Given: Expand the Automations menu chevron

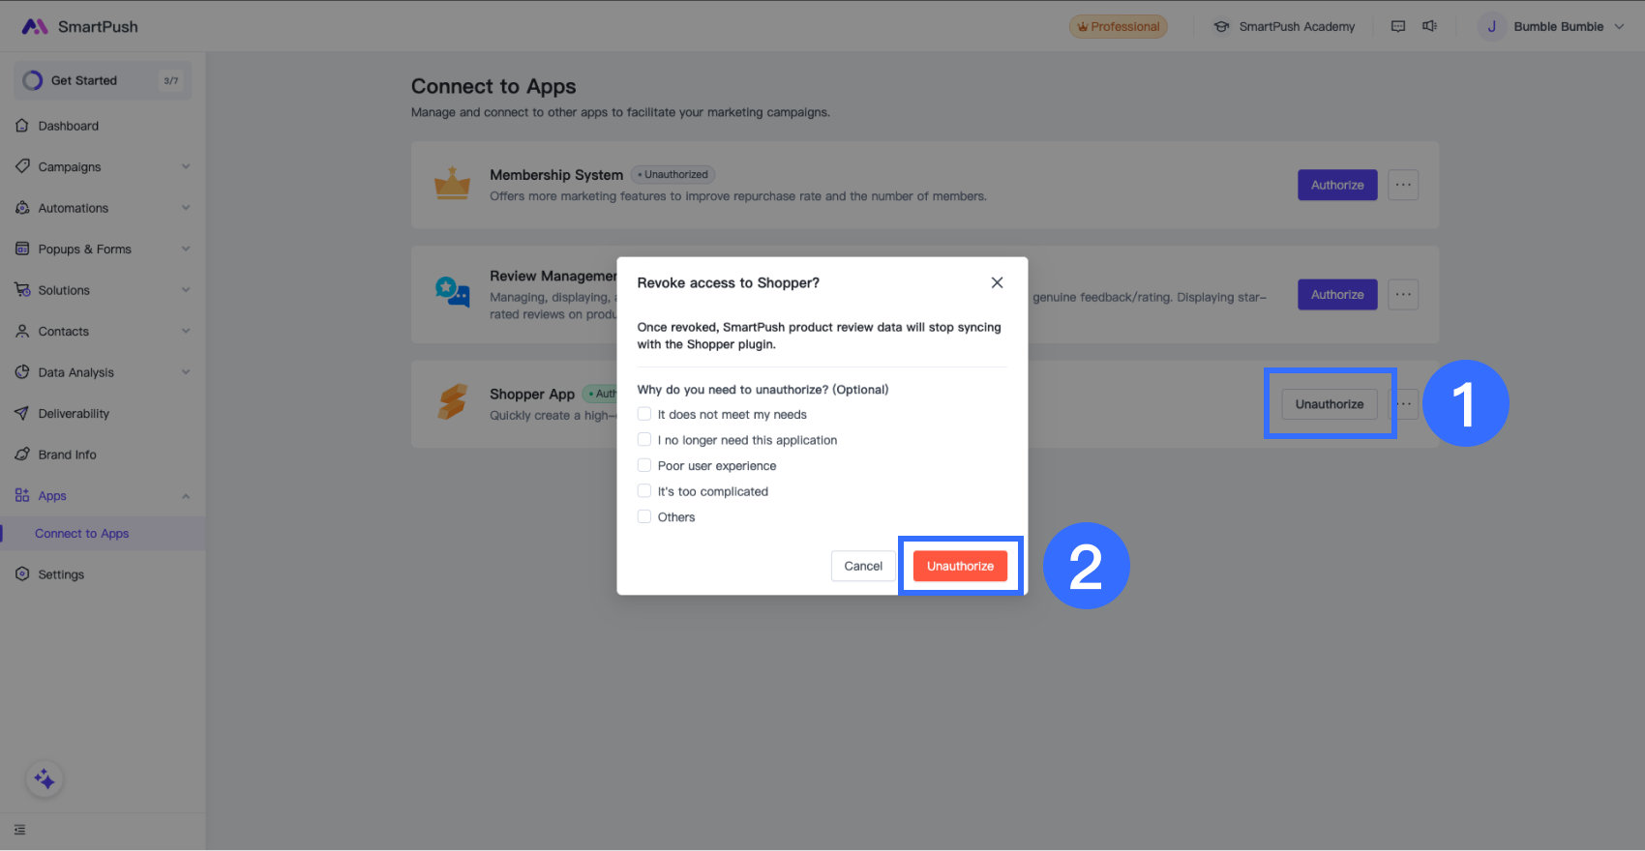Looking at the screenshot, I should point(186,208).
